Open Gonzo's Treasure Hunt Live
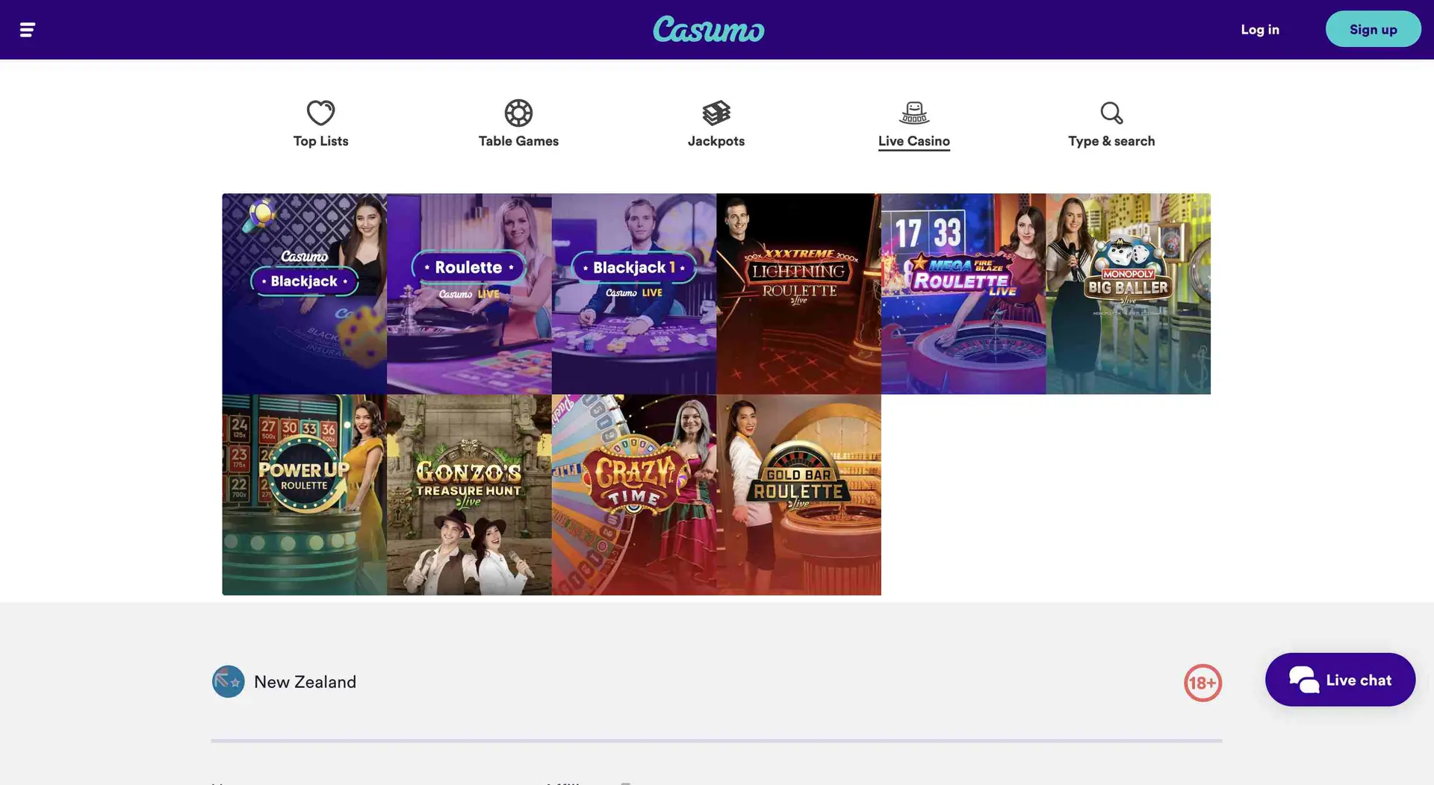The image size is (1434, 785). (x=468, y=494)
